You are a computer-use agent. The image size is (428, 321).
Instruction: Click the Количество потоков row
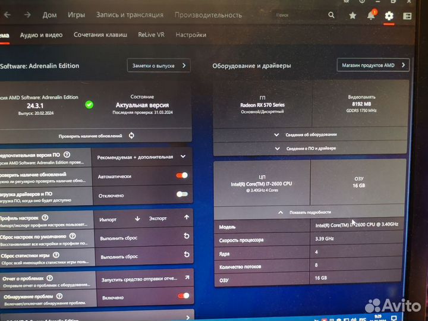pyautogui.click(x=309, y=266)
